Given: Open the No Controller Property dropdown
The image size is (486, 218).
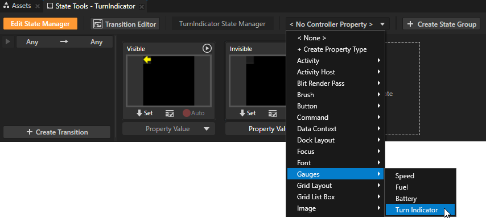Looking at the screenshot, I should tap(337, 24).
